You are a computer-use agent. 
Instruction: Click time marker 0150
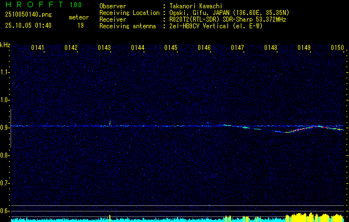pos(337,48)
